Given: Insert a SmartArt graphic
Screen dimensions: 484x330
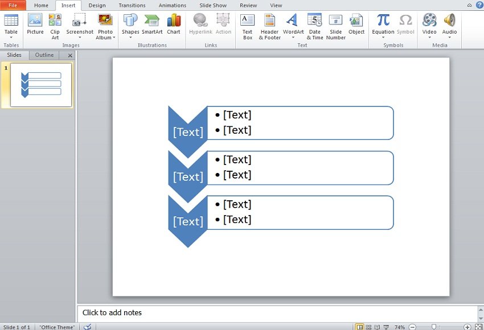Looking at the screenshot, I should click(152, 24).
